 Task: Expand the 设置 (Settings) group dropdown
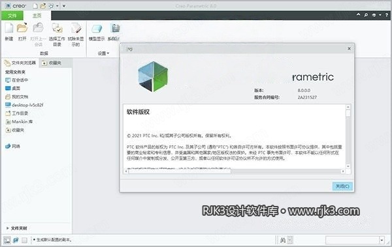pyautogui.click(x=103, y=53)
